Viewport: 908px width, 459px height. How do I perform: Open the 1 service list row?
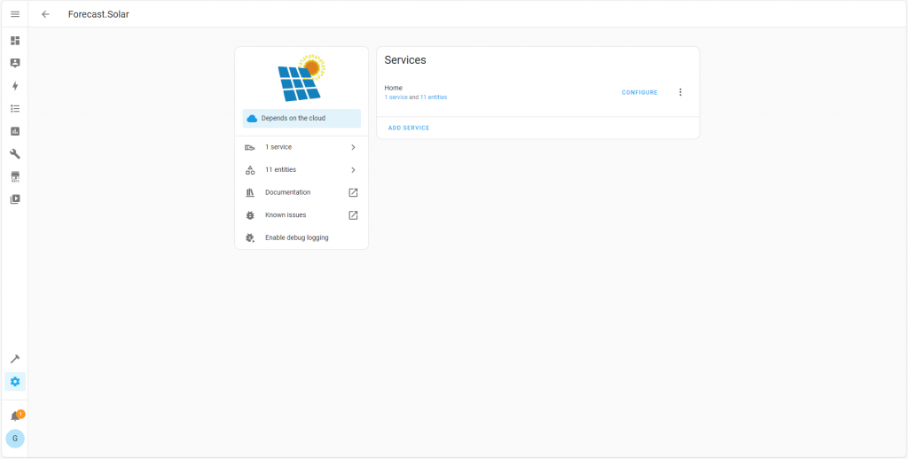(x=301, y=148)
